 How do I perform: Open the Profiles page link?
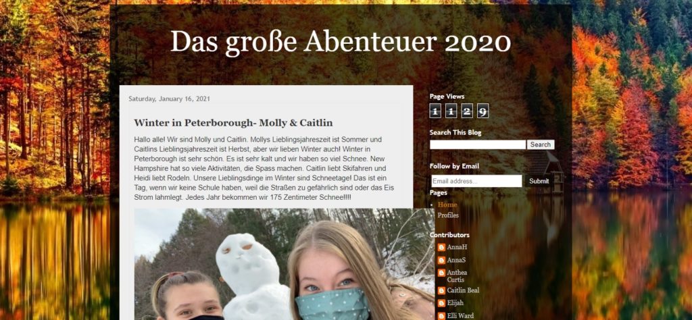pyautogui.click(x=448, y=215)
